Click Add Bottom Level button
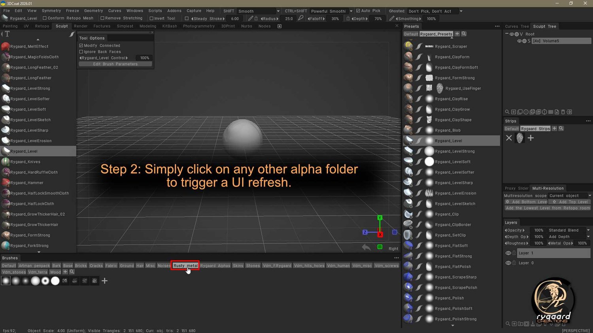 click(526, 202)
